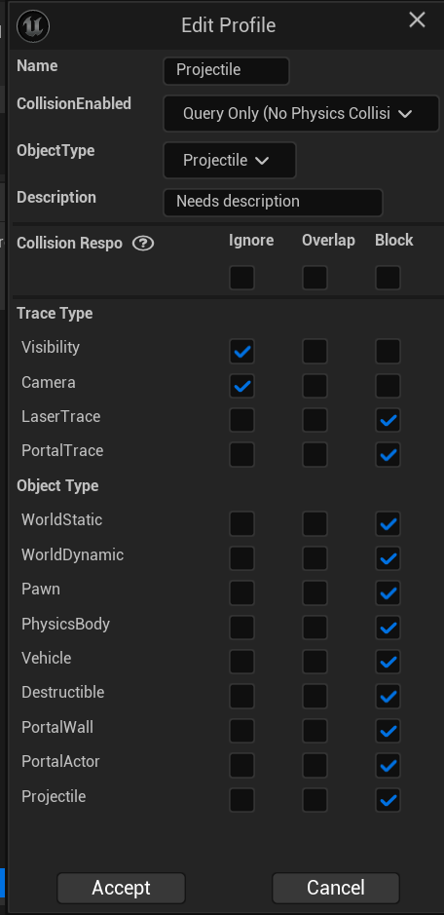
Task: Check the Block all header checkbox
Action: tap(388, 278)
